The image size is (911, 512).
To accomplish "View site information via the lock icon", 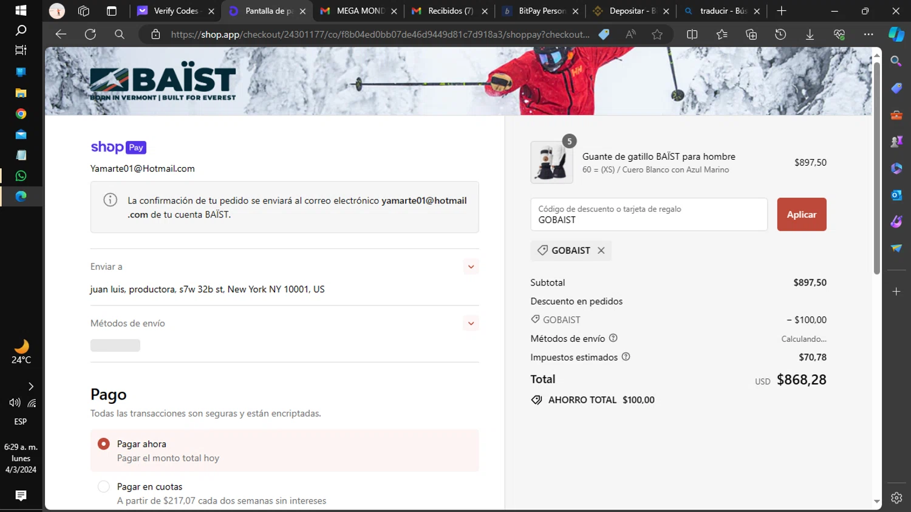I will pos(155,35).
